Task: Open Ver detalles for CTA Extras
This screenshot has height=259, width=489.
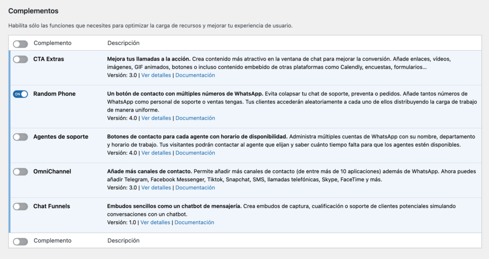Action: coord(156,75)
